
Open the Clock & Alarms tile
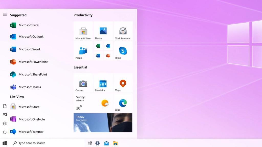[123, 31]
